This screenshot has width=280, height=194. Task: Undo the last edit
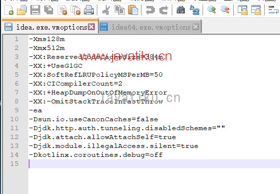click(x=150, y=10)
